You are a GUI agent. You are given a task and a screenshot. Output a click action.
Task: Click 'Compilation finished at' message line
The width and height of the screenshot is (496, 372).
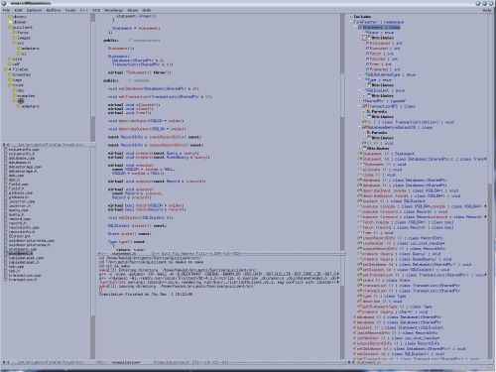click(x=146, y=294)
